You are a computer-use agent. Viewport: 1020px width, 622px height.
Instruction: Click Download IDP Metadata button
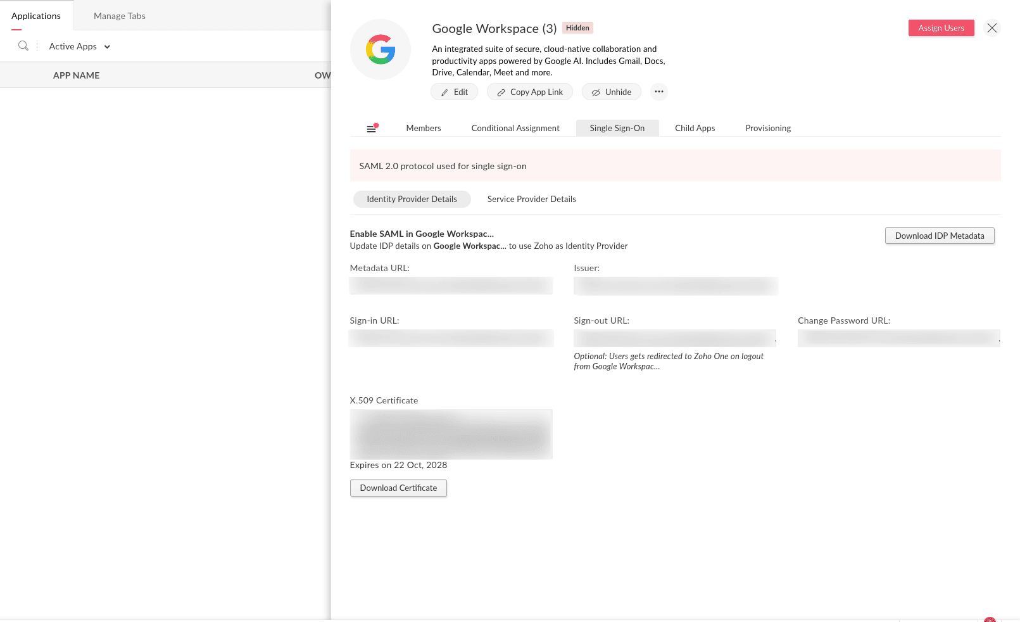940,236
